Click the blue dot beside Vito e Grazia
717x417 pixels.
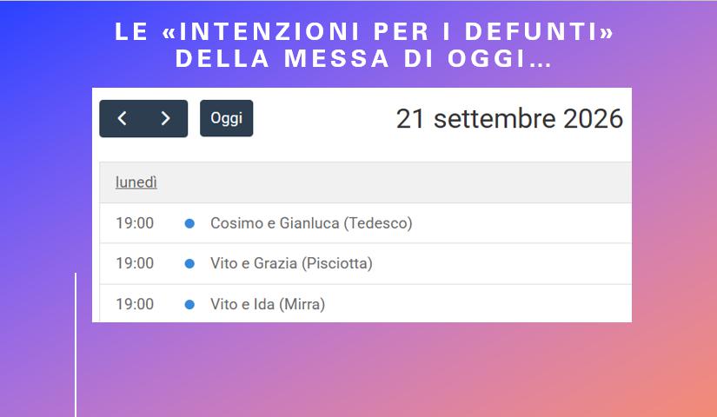tap(189, 264)
